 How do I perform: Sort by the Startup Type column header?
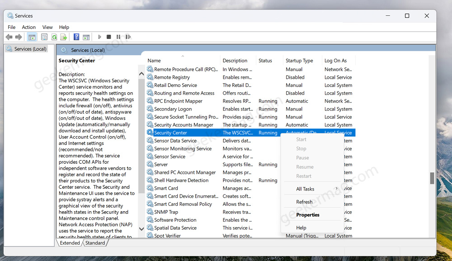pos(302,61)
